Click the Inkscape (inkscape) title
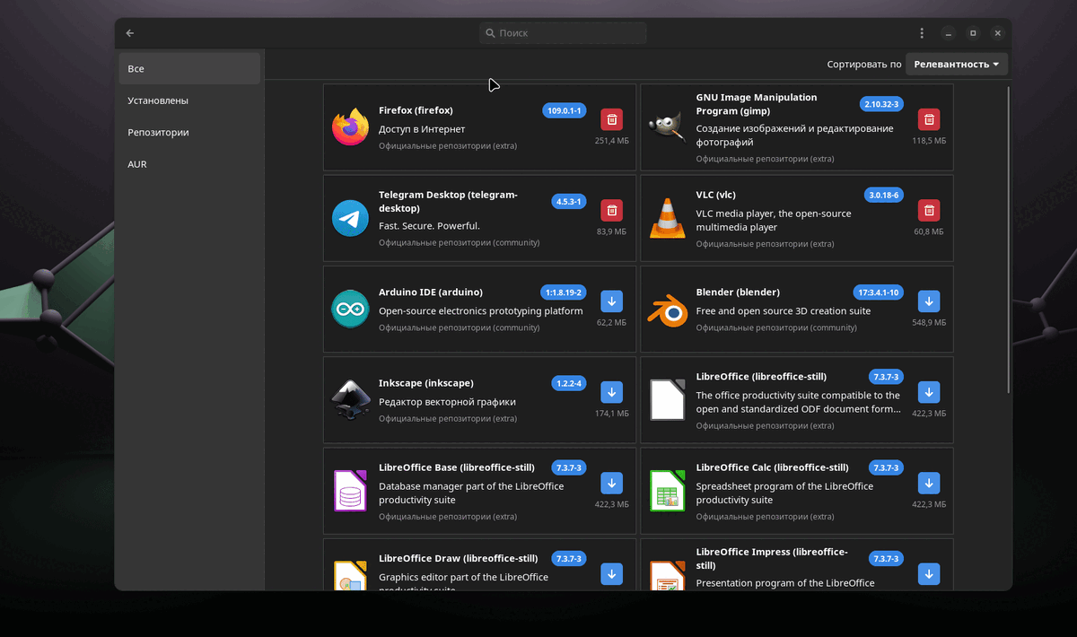 click(x=426, y=383)
